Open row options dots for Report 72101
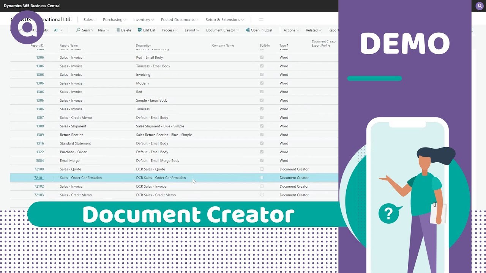The image size is (486, 273). coord(53,178)
